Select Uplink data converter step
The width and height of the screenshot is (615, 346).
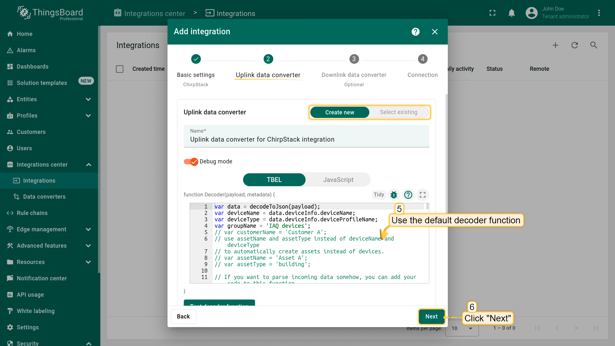coord(268,67)
